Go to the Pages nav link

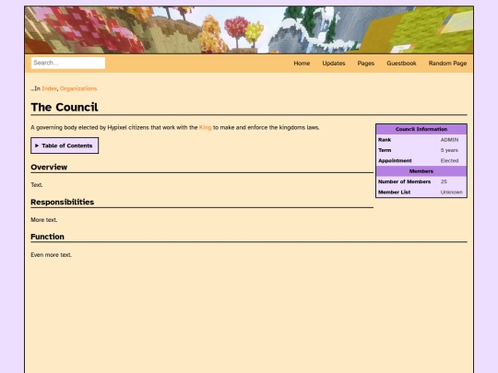click(x=366, y=64)
